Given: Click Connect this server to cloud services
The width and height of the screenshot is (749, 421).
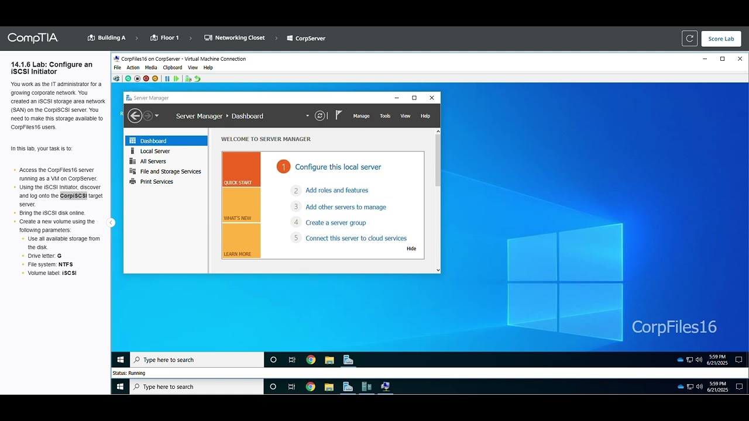Looking at the screenshot, I should coord(356,238).
